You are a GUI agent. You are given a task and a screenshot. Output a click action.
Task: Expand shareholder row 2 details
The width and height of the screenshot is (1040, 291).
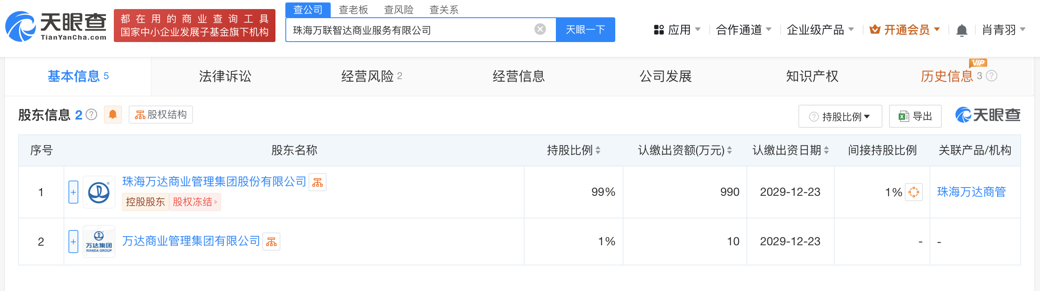73,242
